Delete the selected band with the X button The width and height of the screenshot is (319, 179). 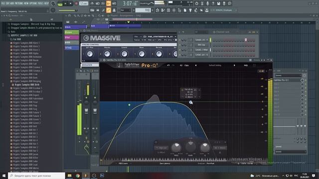click(x=225, y=142)
